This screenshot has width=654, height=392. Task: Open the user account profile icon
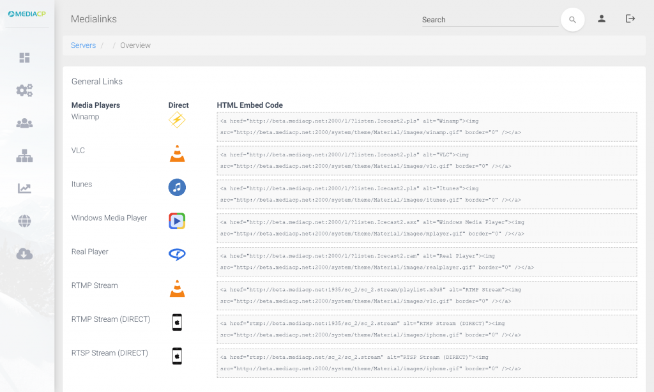[602, 19]
